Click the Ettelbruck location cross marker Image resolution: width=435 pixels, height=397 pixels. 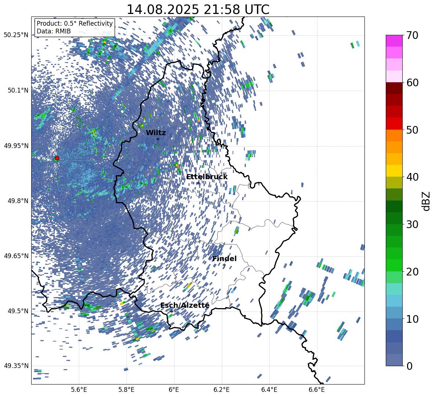click(198, 183)
